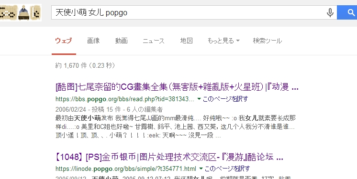Viewport: 357px width, 179px height.
Task: Click the search query input field
Action: (x=189, y=12)
